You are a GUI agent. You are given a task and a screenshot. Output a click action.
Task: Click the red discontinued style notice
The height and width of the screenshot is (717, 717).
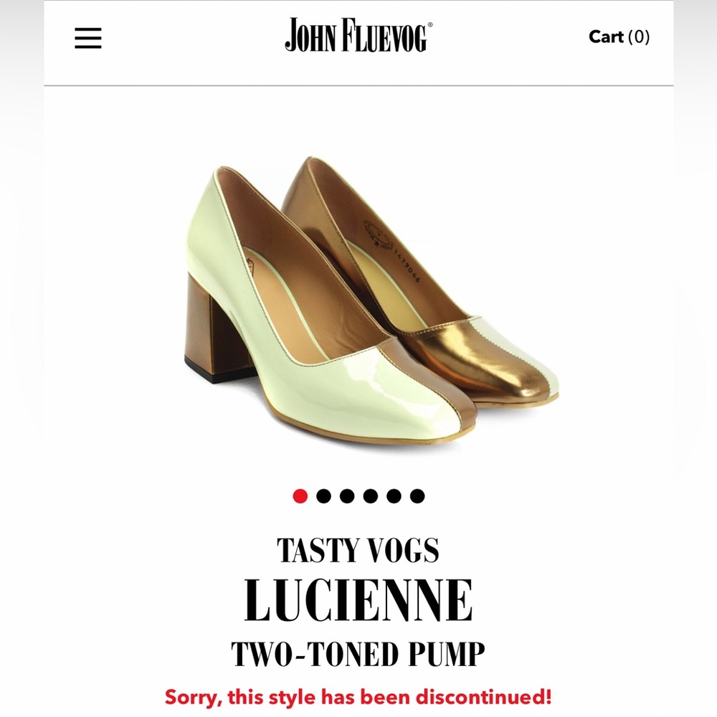click(358, 697)
